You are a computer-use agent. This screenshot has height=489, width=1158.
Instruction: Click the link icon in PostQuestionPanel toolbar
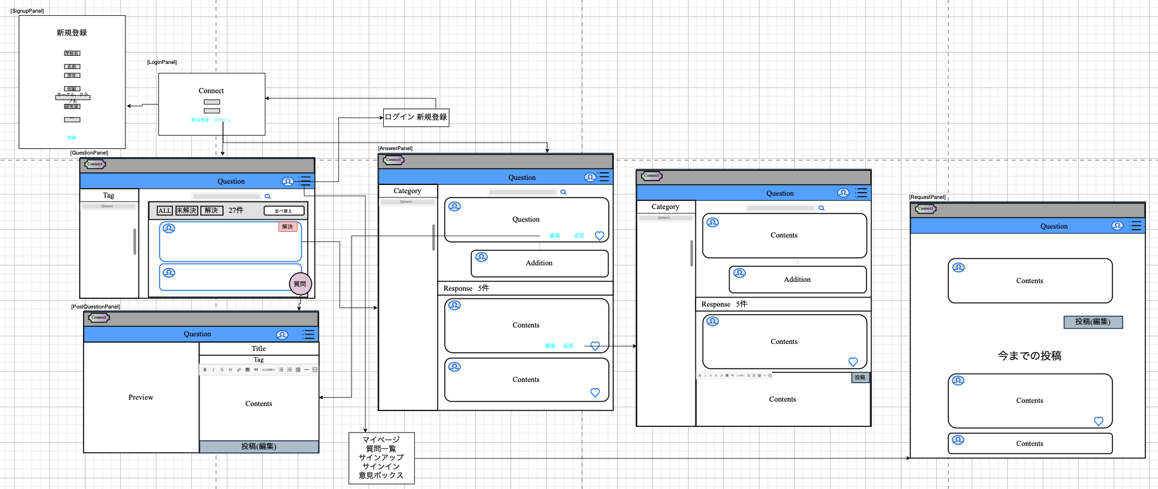239,370
